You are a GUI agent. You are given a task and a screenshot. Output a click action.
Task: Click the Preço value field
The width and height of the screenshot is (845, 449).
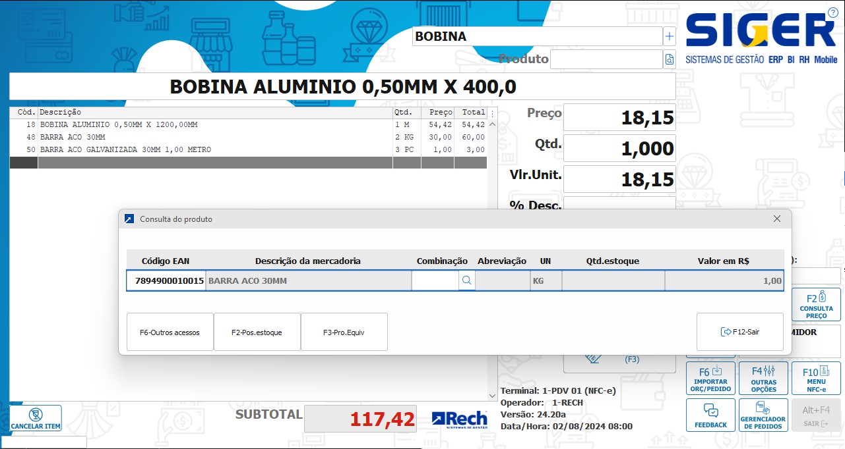point(619,117)
